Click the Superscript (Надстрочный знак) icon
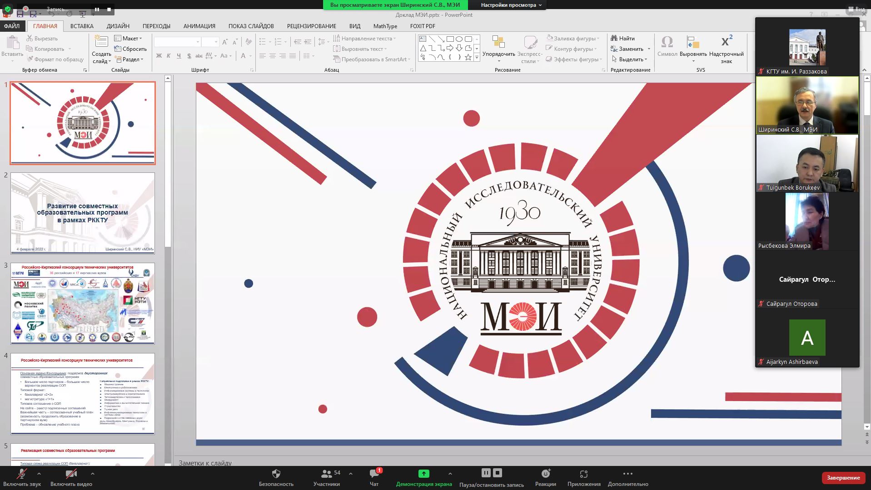 point(727,41)
